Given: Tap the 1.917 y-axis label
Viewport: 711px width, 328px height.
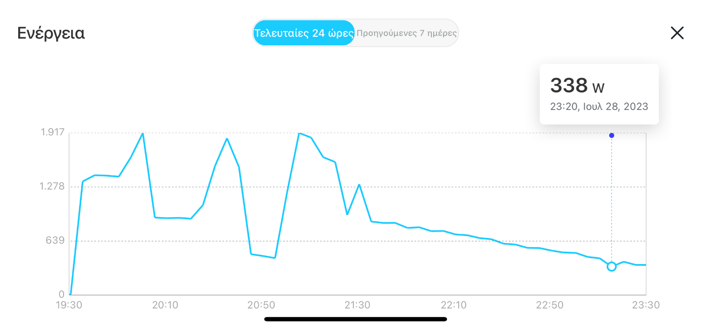Looking at the screenshot, I should pyautogui.click(x=53, y=132).
